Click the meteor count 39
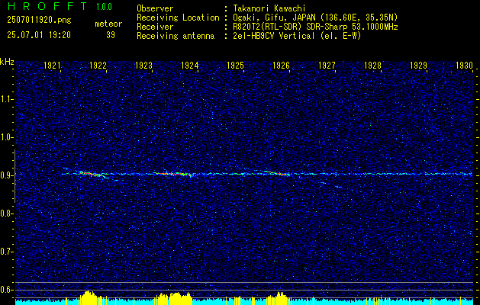 [111, 35]
